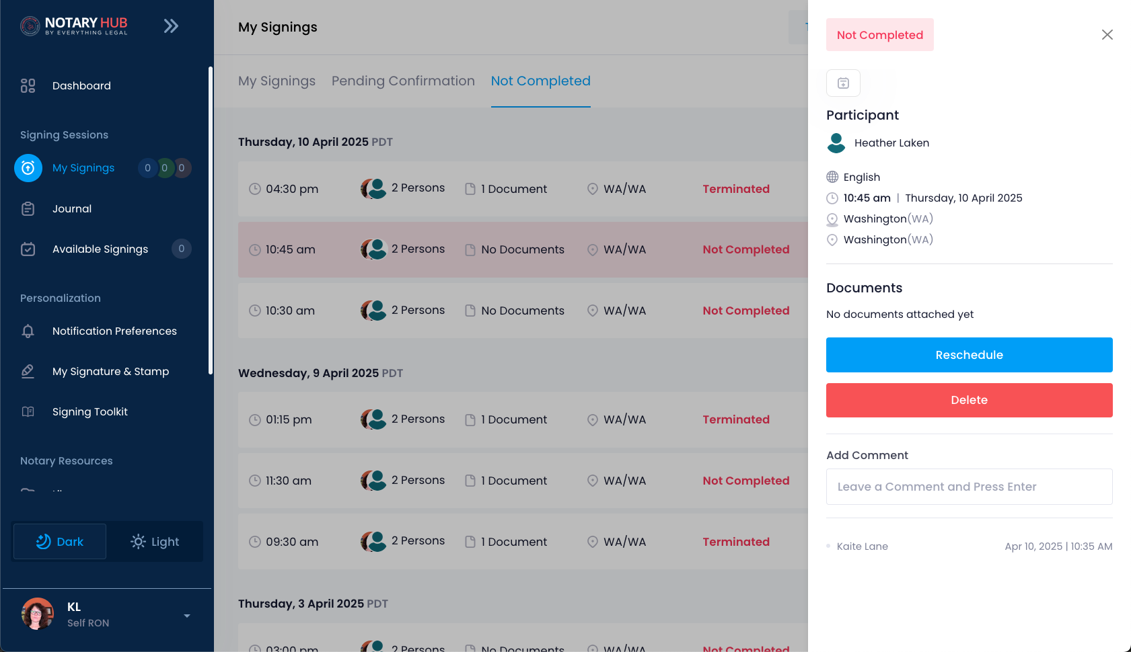1131x652 pixels.
Task: Click the red Delete button
Action: 969,400
